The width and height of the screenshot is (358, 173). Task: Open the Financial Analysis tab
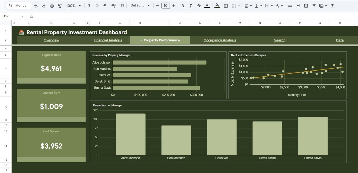pos(108,40)
